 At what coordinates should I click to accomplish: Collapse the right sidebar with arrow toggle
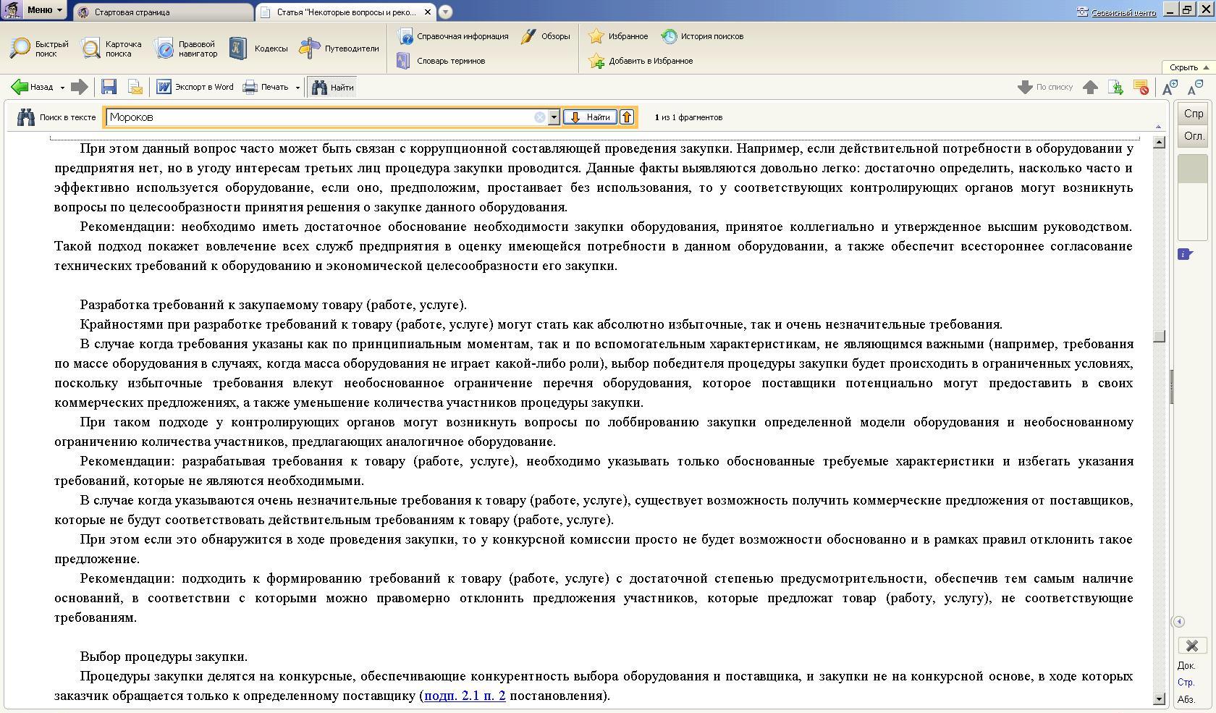point(1178,622)
